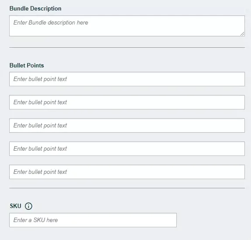Place cursor in the topmost bullet point box
The width and height of the screenshot is (251, 240).
(127, 79)
